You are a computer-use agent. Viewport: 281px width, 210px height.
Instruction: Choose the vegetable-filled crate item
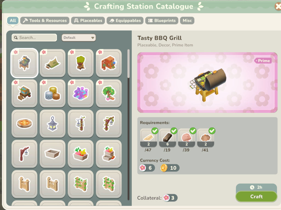[81, 154]
